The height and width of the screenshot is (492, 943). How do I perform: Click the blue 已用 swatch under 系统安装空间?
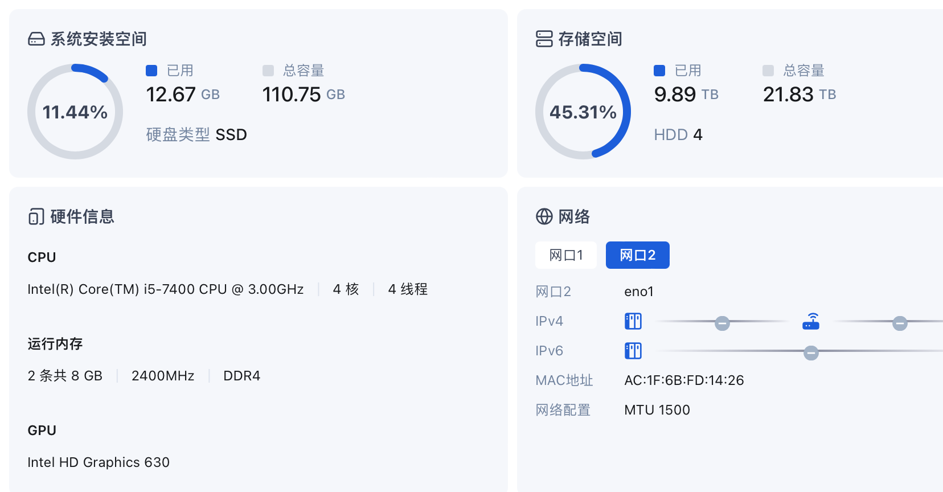pyautogui.click(x=151, y=71)
